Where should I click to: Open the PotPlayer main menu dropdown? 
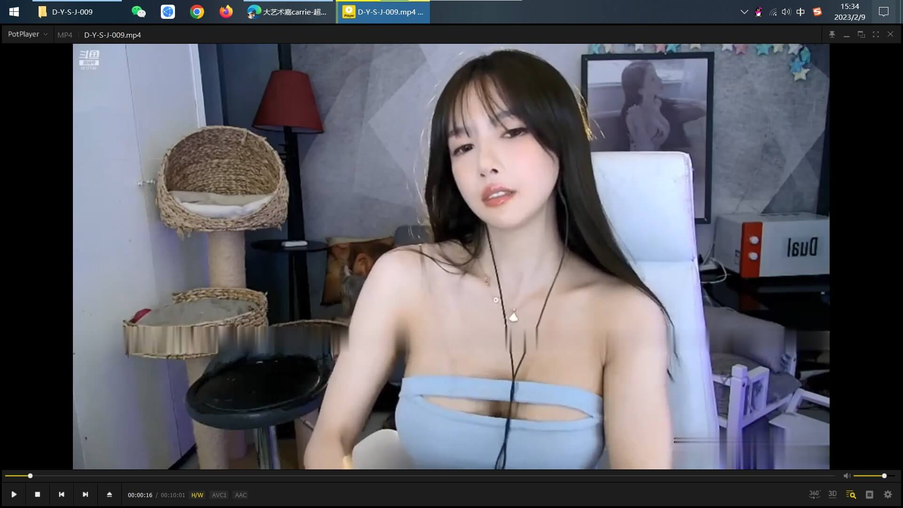point(27,34)
